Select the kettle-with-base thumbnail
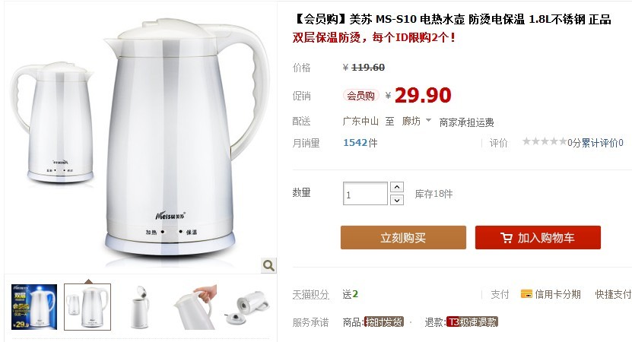Viewport: 632px width, 342px height. pyautogui.click(x=249, y=307)
